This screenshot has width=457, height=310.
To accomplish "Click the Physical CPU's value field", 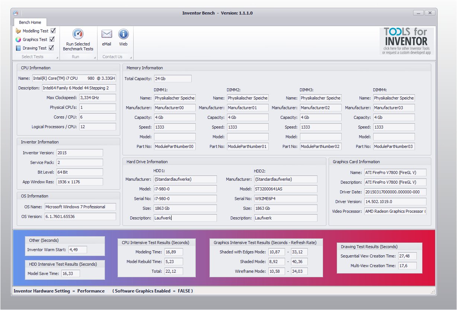I will pos(98,107).
